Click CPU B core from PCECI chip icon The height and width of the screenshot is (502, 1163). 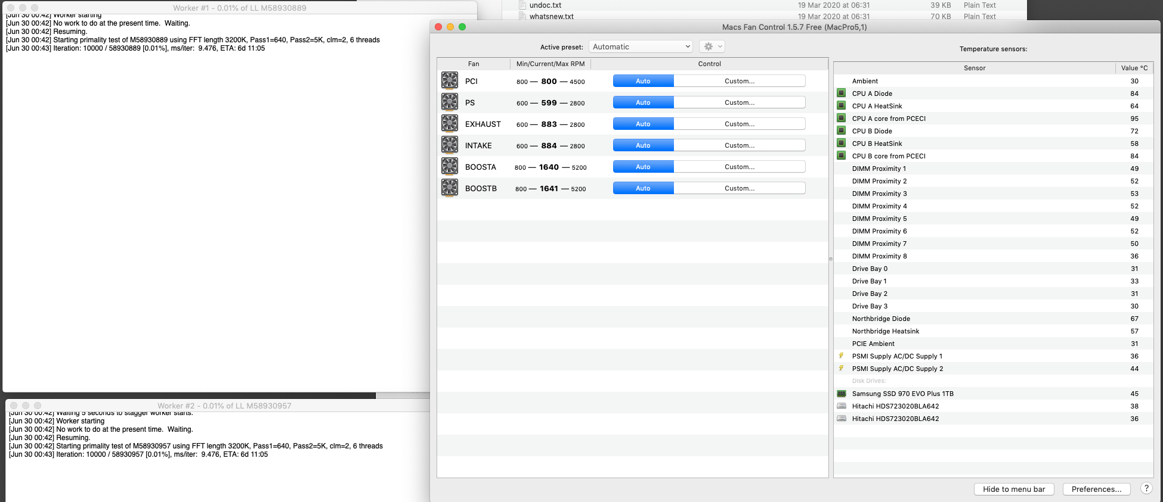842,155
